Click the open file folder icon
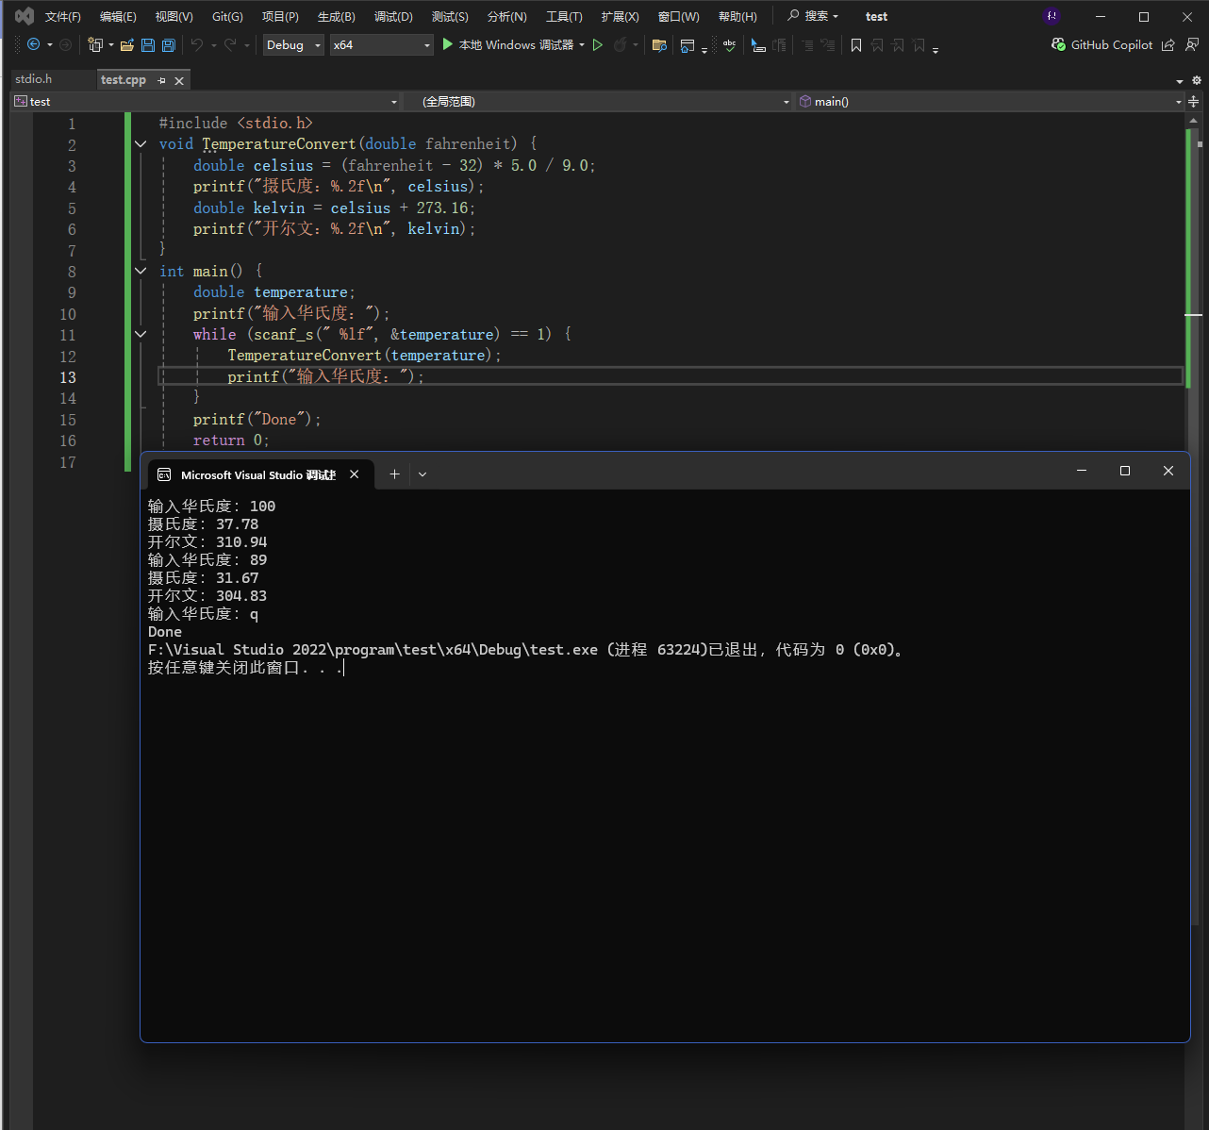 [127, 44]
